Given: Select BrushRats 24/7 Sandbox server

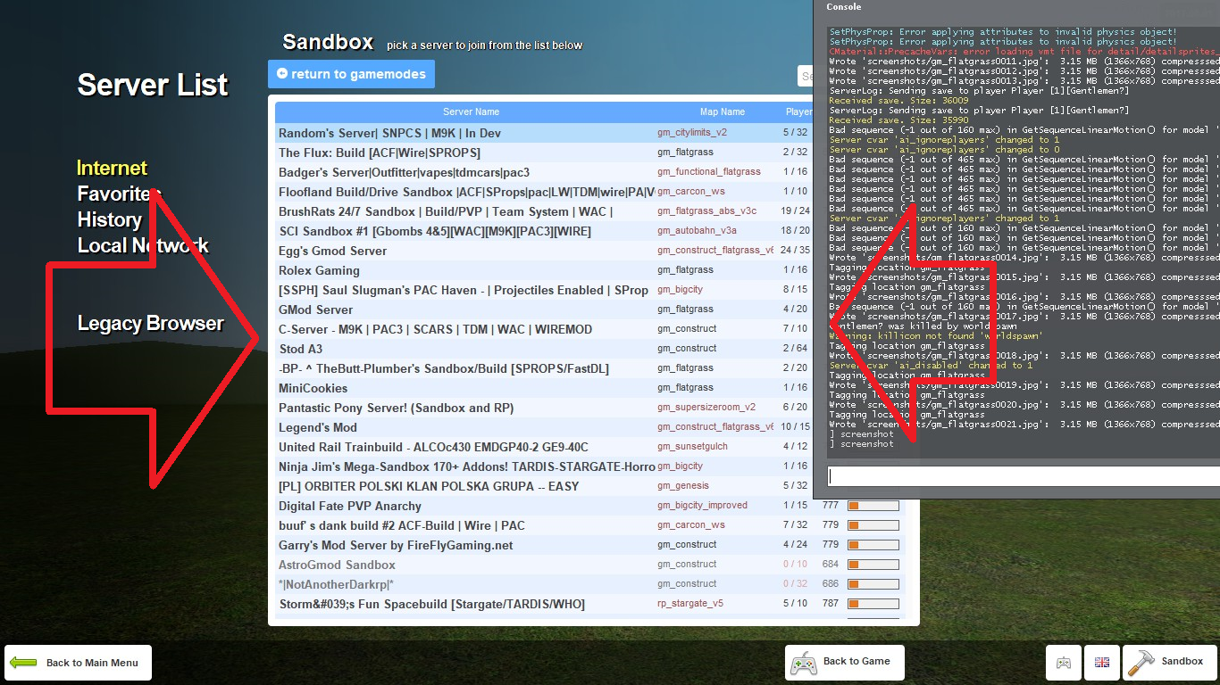Looking at the screenshot, I should 544,211.
